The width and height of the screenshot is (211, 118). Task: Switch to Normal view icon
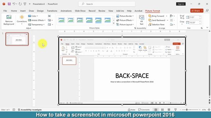click(x=156, y=110)
